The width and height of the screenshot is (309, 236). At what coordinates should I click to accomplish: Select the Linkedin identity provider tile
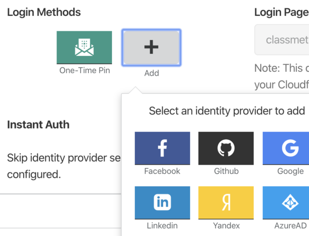coord(162,203)
